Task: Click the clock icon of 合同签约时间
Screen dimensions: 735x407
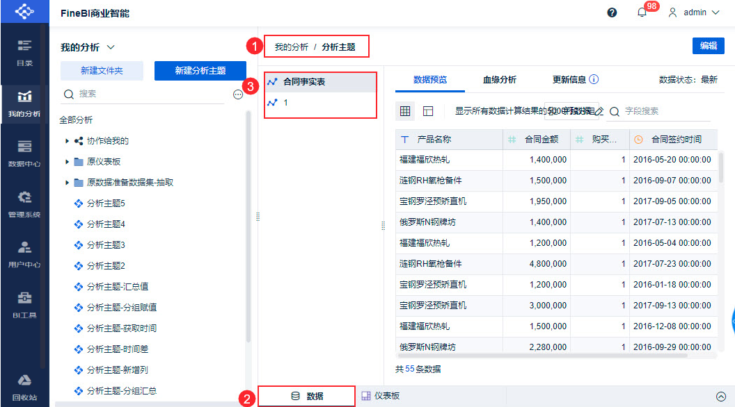Action: pyautogui.click(x=638, y=140)
